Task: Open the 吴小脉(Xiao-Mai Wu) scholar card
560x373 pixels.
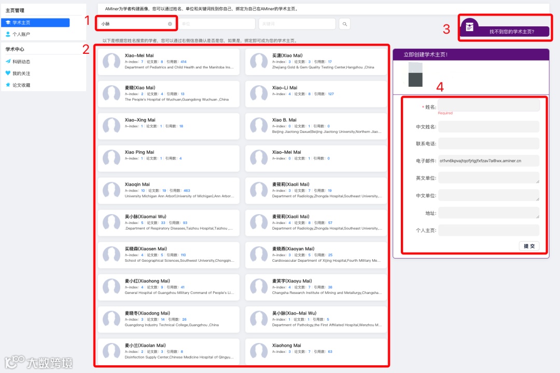Action: coord(316,320)
